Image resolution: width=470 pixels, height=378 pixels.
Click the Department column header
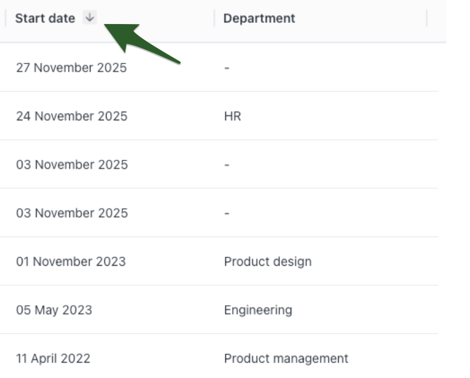point(259,18)
